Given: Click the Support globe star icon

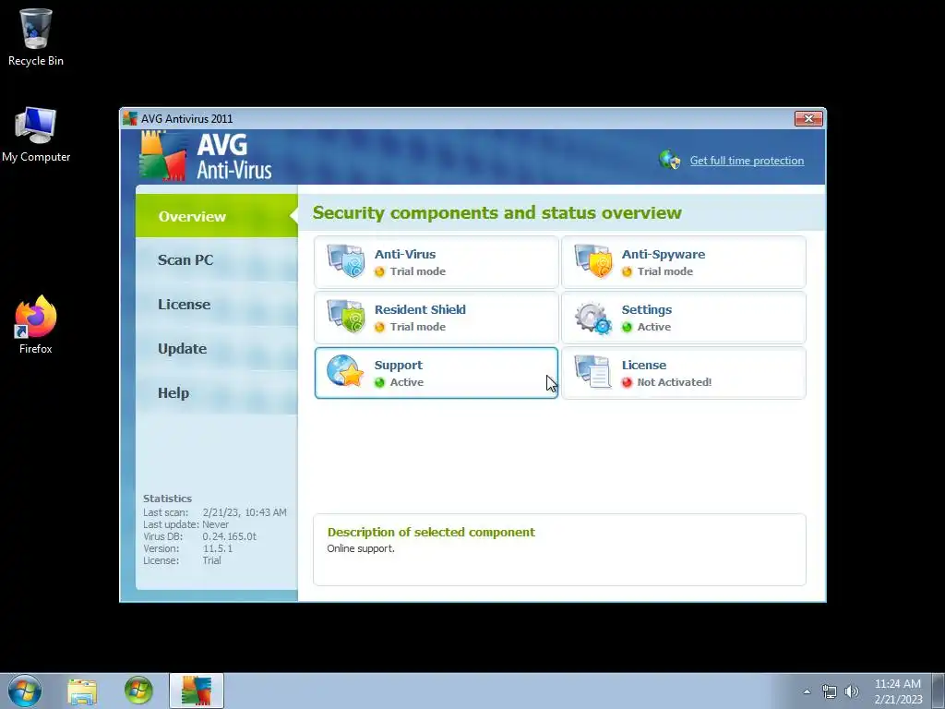Looking at the screenshot, I should (346, 371).
